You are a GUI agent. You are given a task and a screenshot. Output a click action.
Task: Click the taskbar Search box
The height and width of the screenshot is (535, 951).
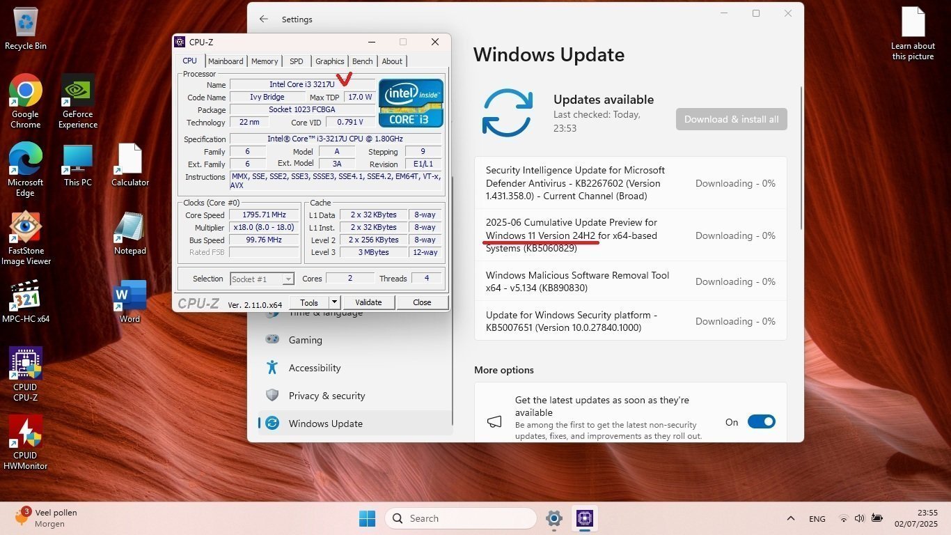(x=460, y=518)
